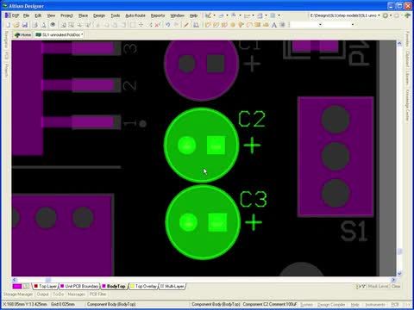414x310 pixels.
Task: Click the horizontal scrollbar left arrow
Action: pyautogui.click(x=15, y=280)
